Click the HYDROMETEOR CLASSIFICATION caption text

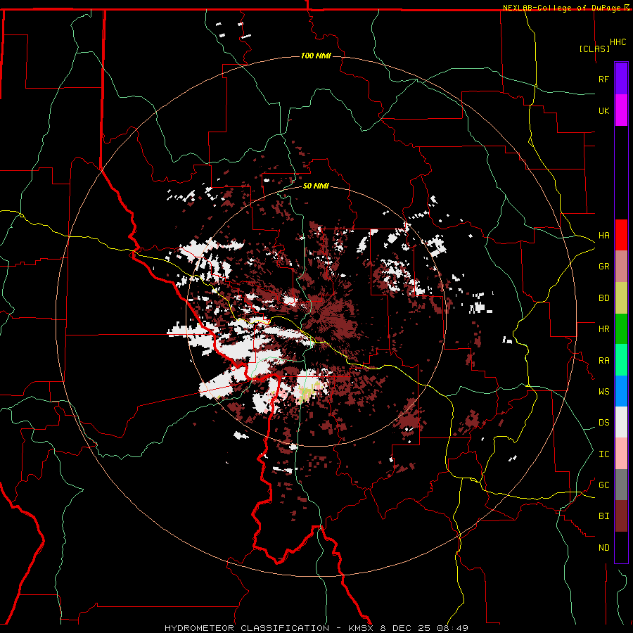(x=247, y=628)
